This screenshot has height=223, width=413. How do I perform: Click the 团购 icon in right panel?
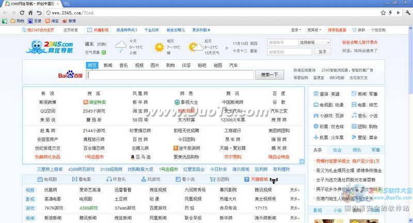point(354,126)
